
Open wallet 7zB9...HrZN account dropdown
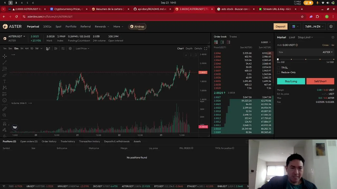(314, 27)
